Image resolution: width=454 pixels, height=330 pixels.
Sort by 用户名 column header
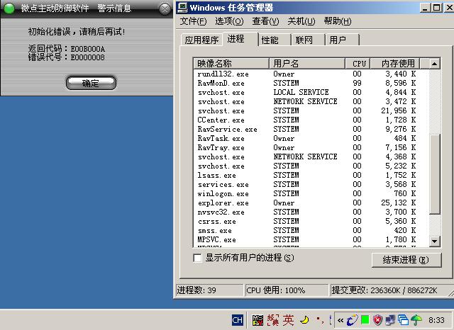[x=307, y=63]
